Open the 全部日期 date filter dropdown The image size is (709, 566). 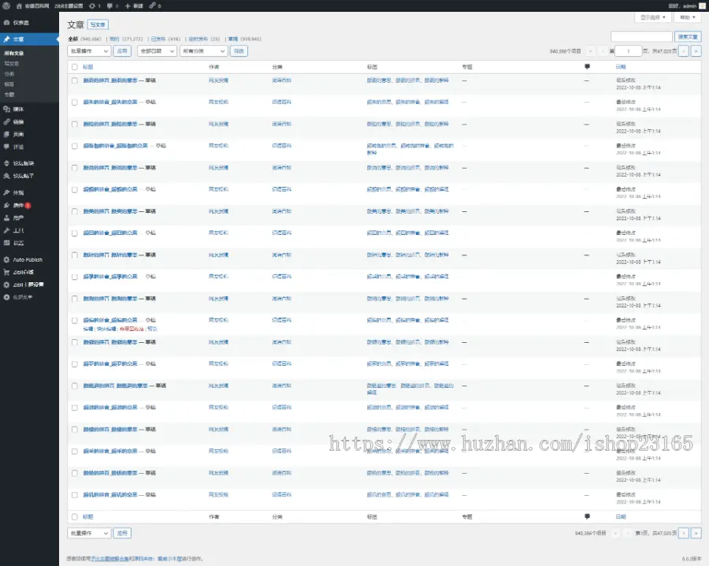tap(157, 51)
